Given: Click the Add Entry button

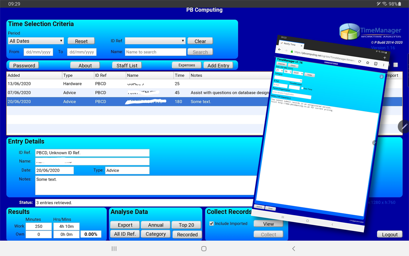Looking at the screenshot, I should 218,65.
